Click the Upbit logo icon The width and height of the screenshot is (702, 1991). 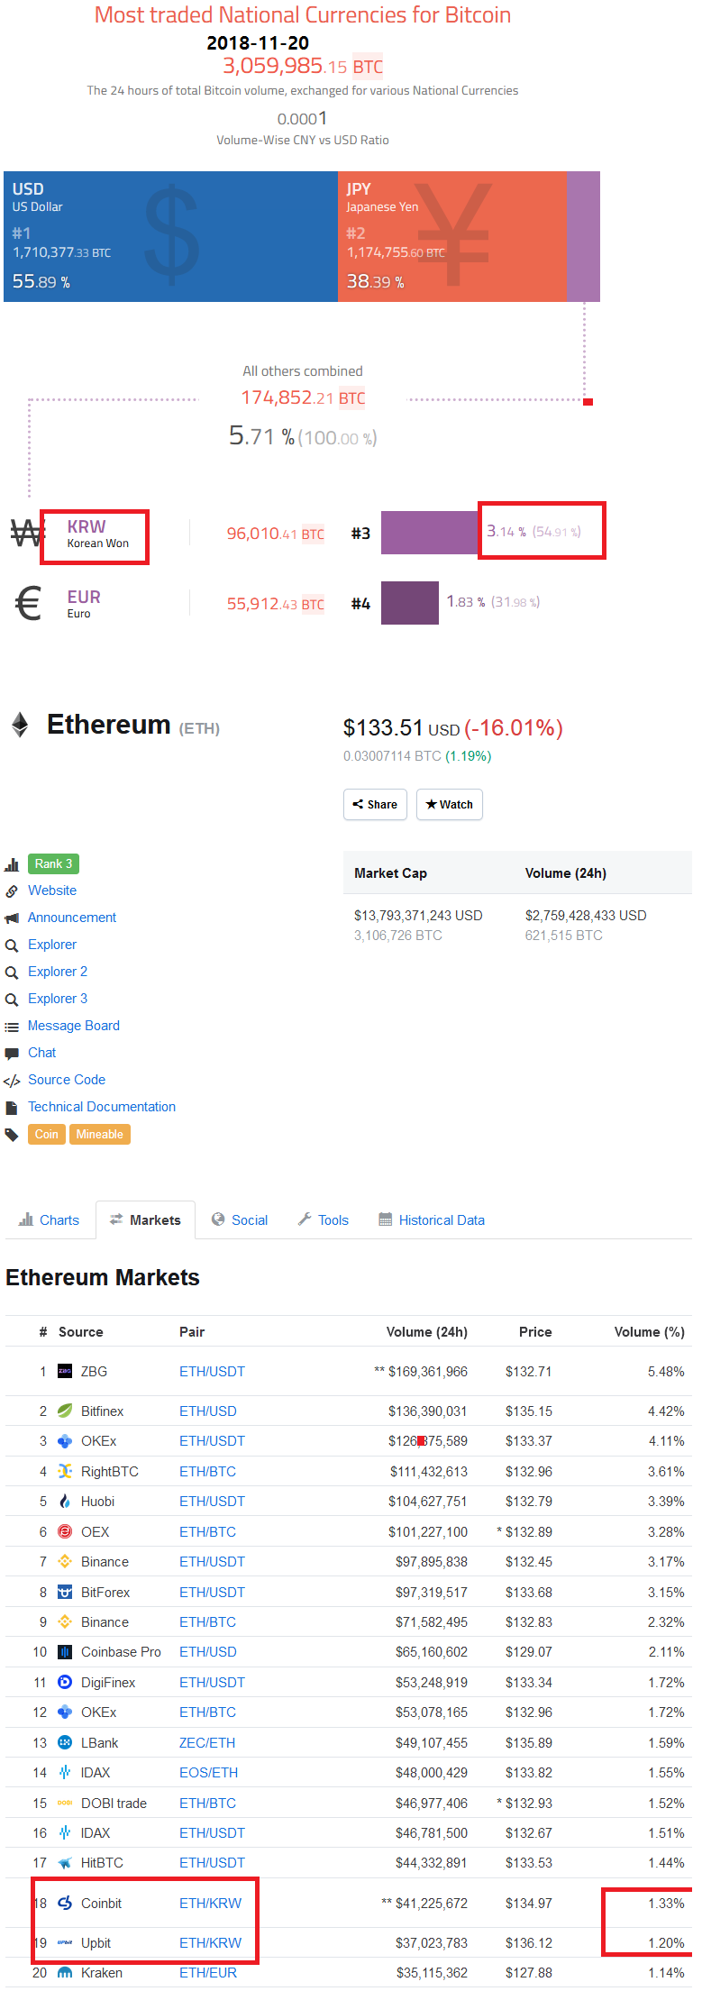coord(65,1942)
